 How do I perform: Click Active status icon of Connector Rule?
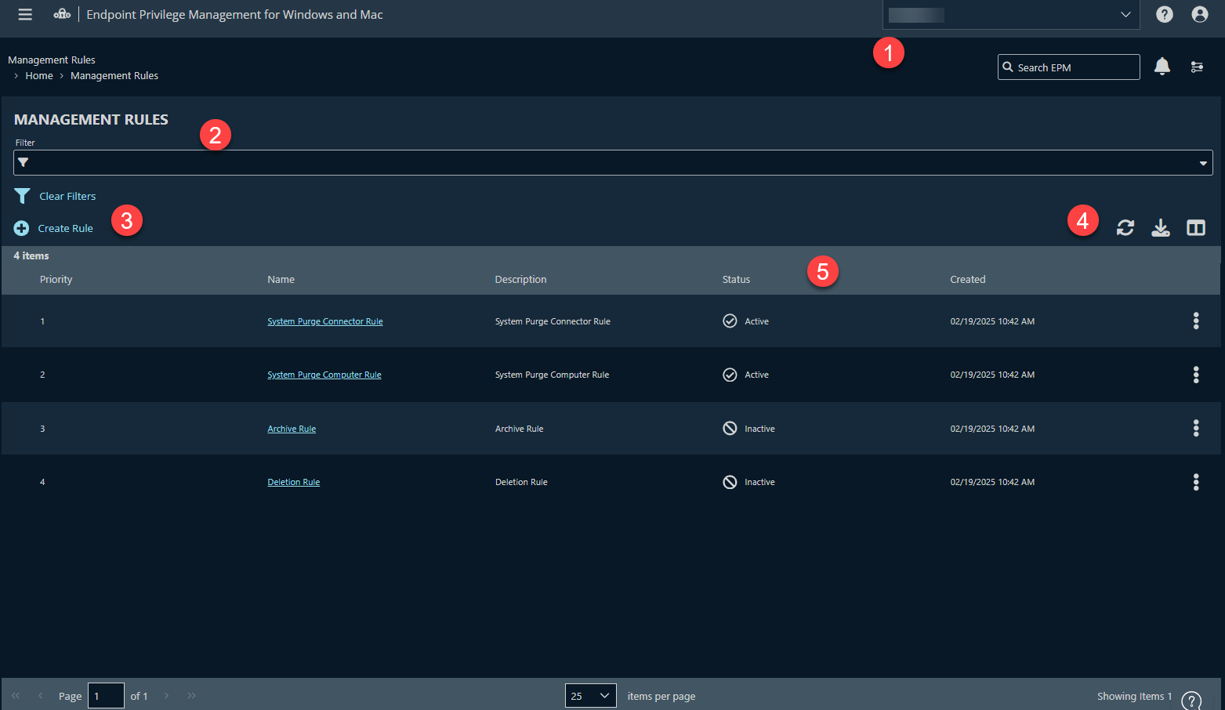coord(730,321)
